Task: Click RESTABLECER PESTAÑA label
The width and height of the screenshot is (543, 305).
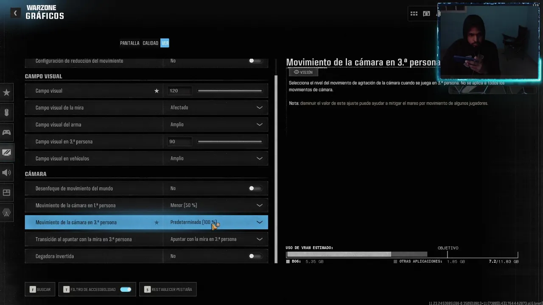Action: 172,290
